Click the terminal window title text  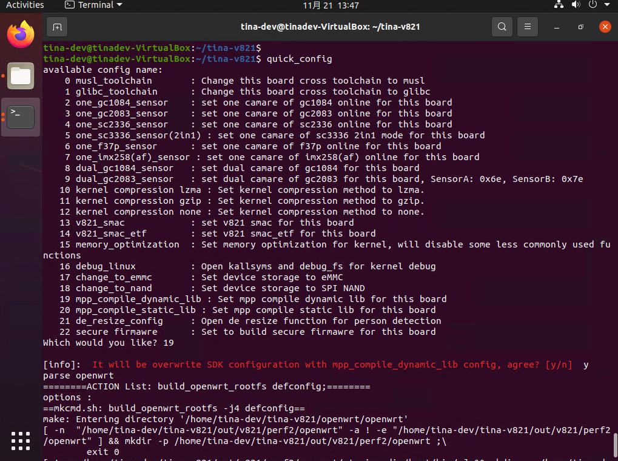point(330,27)
